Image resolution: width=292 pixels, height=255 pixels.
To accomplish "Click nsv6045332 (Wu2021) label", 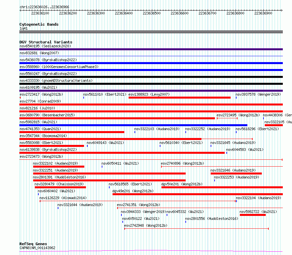I will [x=185, y=212].
